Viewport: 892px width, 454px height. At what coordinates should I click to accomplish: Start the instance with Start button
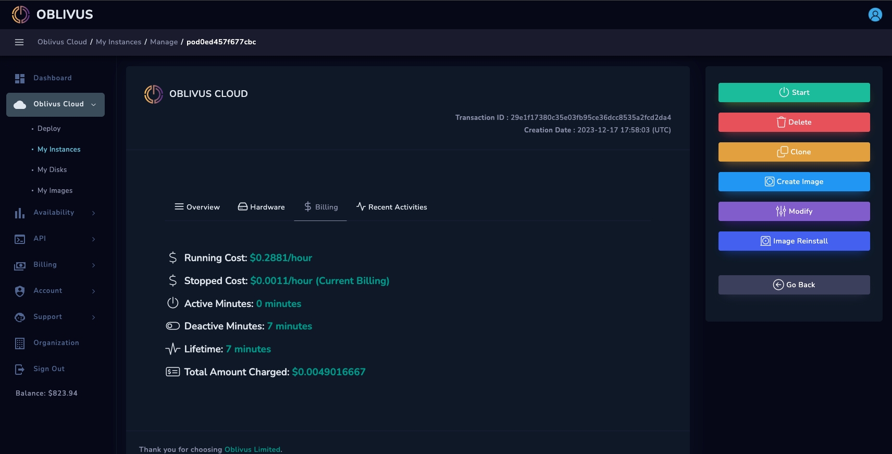click(794, 92)
